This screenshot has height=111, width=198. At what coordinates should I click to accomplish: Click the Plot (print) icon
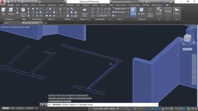pyautogui.click(x=22, y=2)
